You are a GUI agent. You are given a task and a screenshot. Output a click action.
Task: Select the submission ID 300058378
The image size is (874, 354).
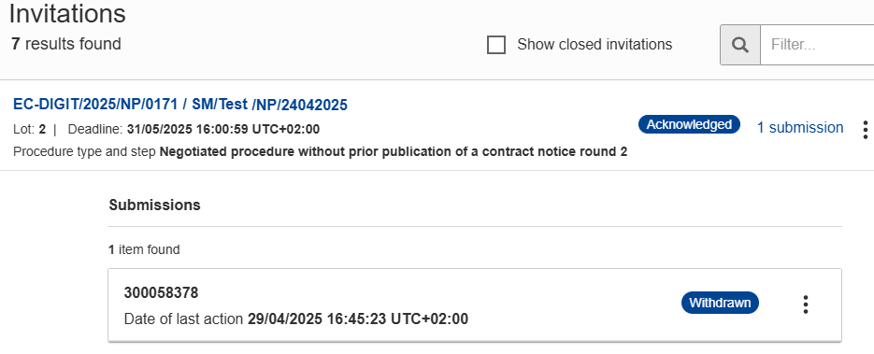[x=161, y=292]
